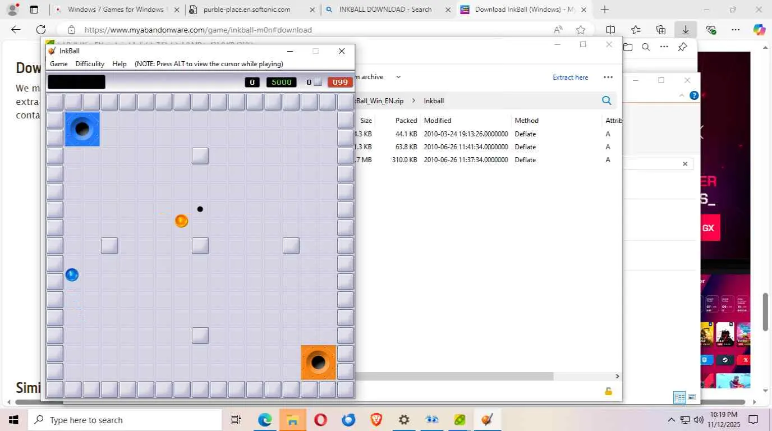Switch archive window to details view
Image resolution: width=772 pixels, height=431 pixels.
[x=680, y=397]
